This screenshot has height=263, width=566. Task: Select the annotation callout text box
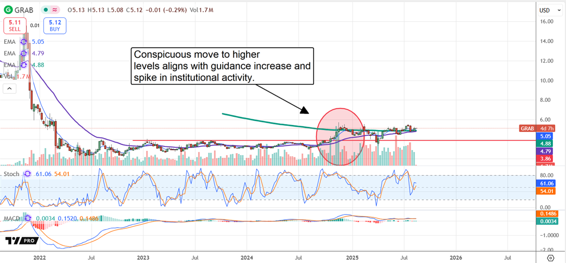pyautogui.click(x=222, y=66)
